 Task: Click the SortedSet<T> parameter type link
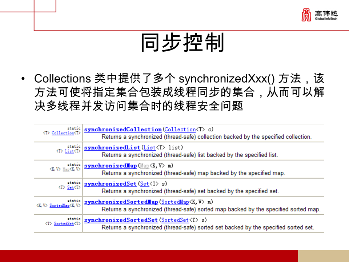[175, 220]
